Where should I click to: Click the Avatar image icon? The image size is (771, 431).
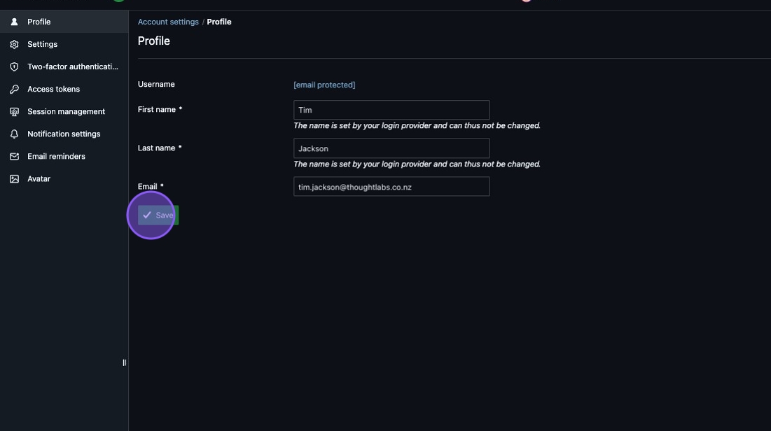pos(14,178)
